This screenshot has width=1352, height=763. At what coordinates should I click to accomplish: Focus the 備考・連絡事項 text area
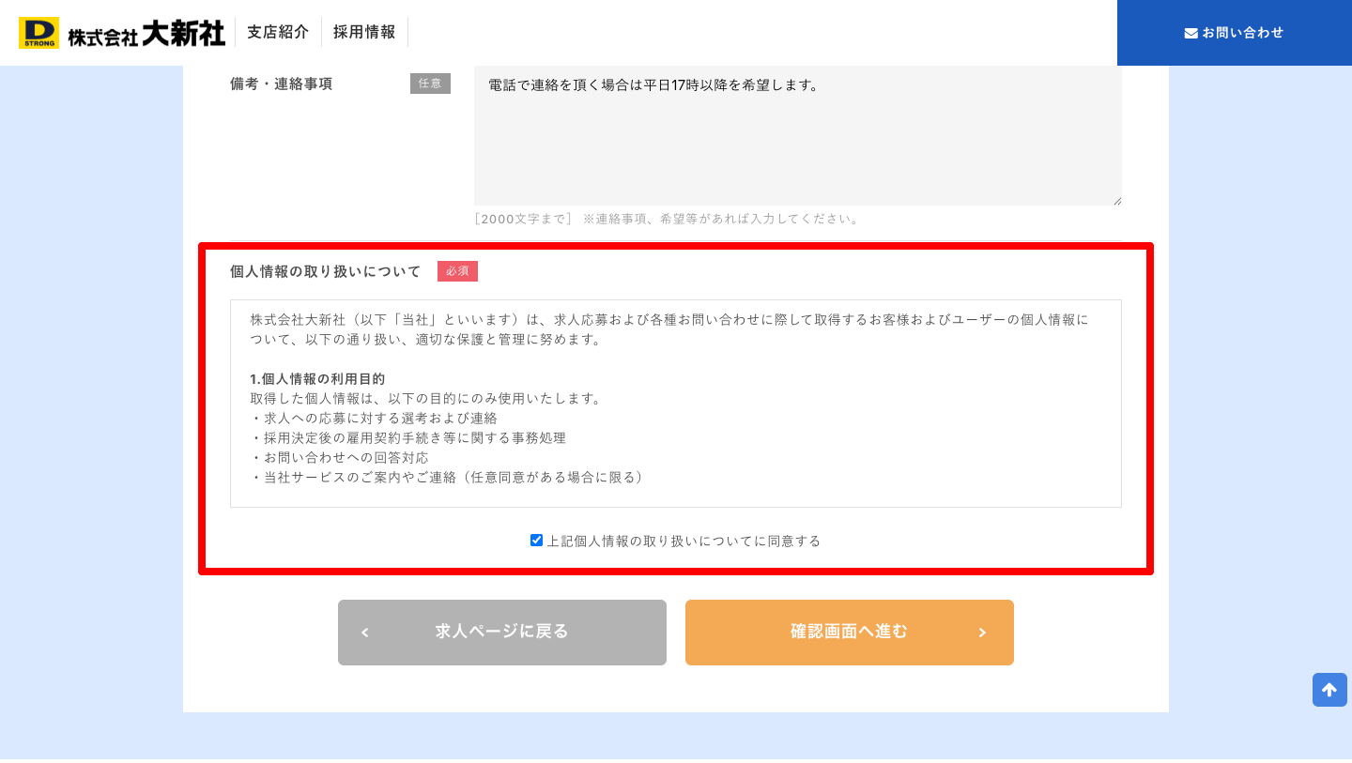798,135
